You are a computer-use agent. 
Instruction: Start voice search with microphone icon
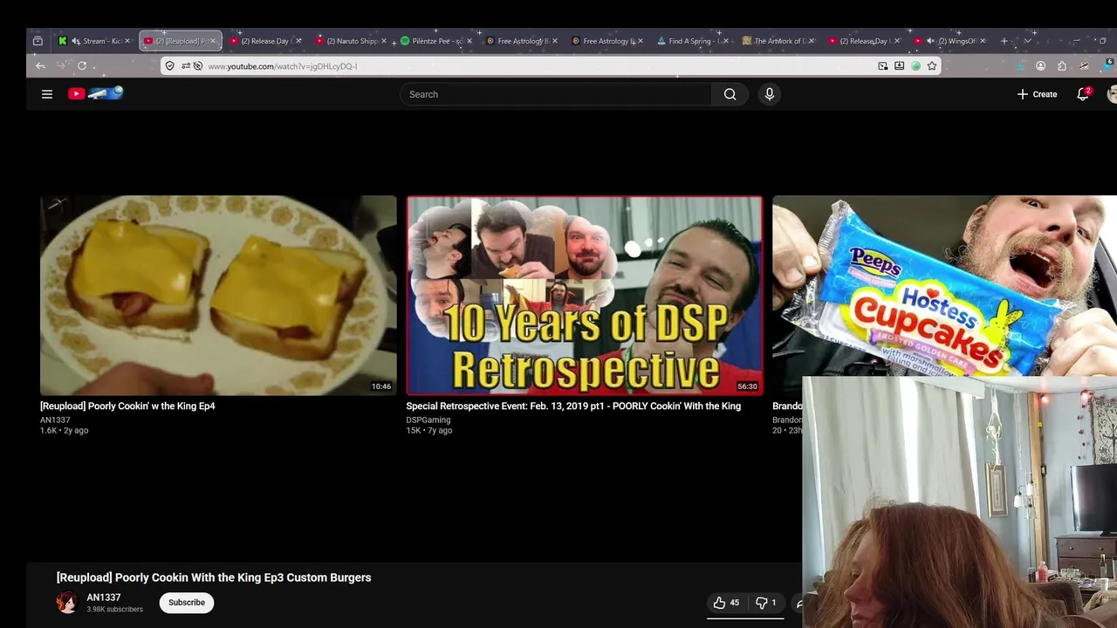[x=769, y=94]
